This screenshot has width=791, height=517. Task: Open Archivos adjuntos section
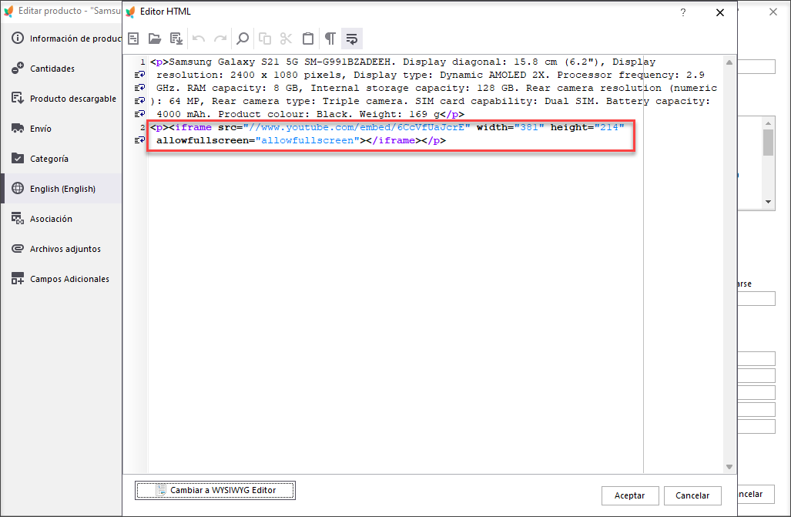pyautogui.click(x=61, y=248)
